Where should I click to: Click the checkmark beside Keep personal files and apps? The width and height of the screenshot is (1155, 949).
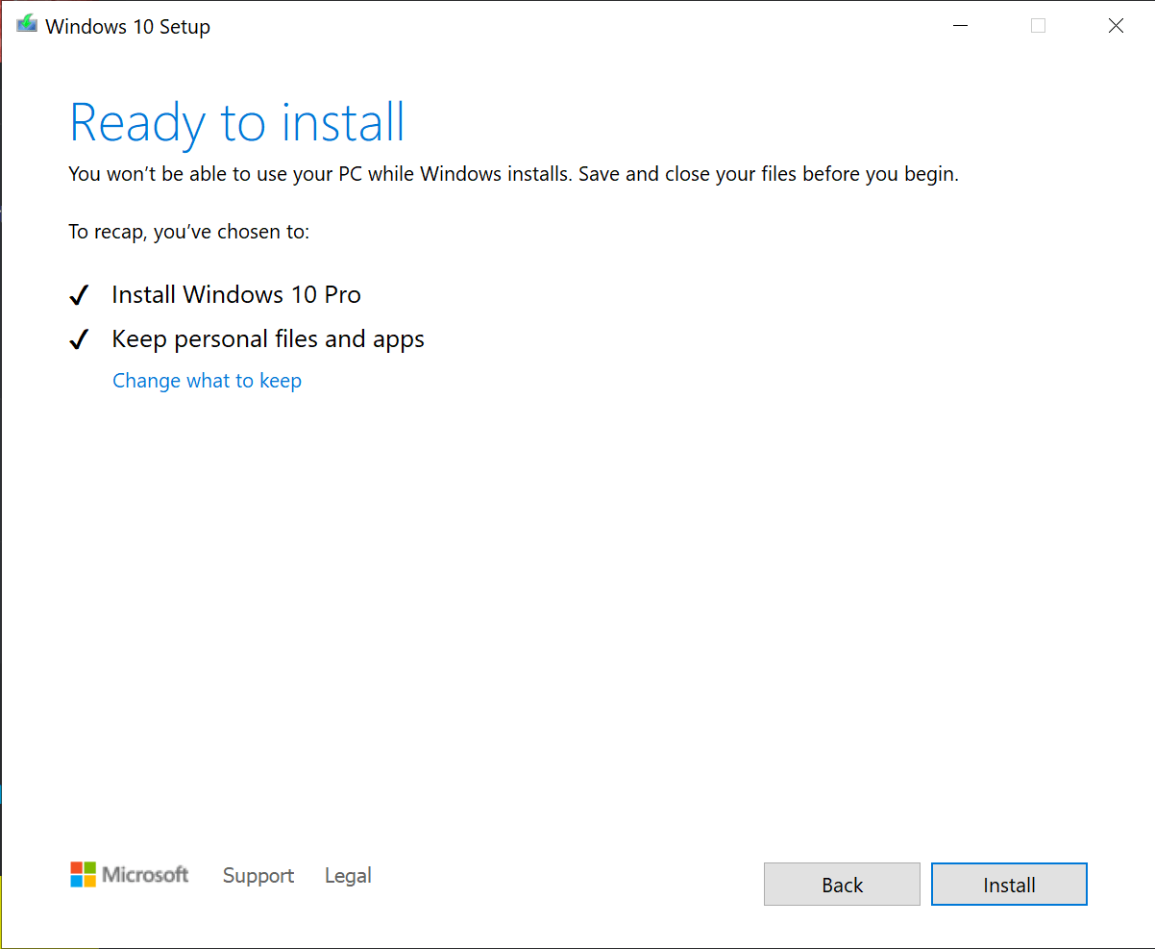(79, 340)
